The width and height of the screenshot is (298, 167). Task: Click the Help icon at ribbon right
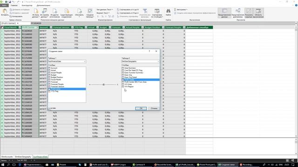296,5
